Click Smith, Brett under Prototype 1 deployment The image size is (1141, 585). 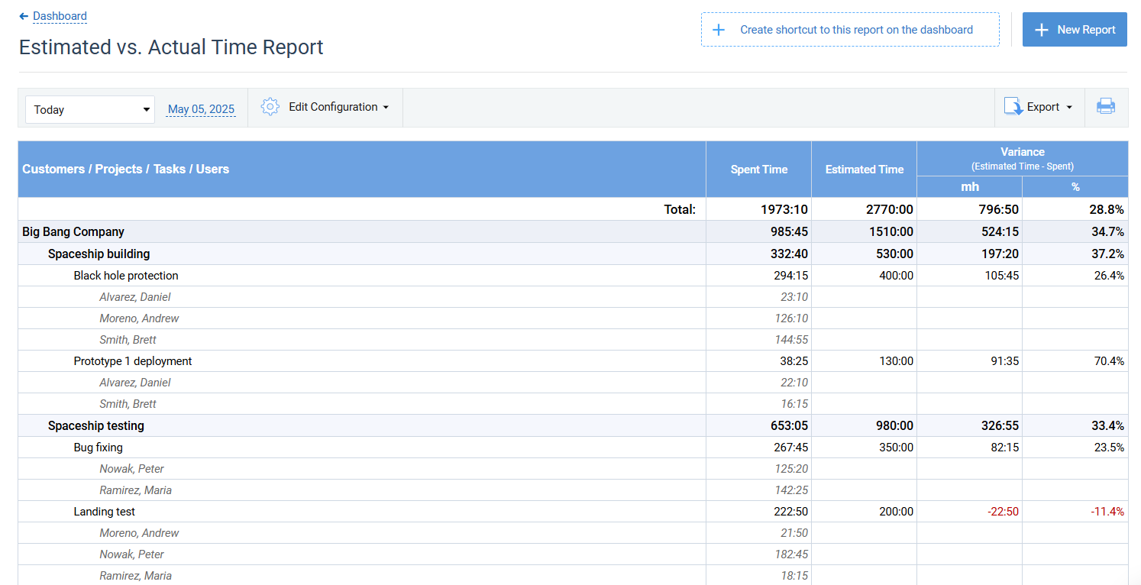click(x=128, y=404)
